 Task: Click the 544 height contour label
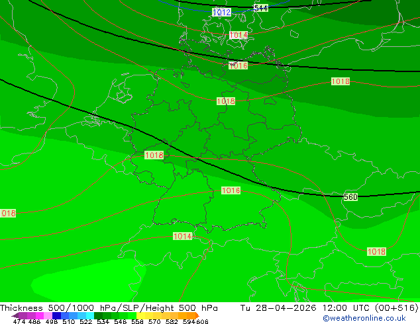click(x=260, y=9)
